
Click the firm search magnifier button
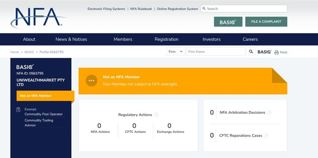(251, 51)
